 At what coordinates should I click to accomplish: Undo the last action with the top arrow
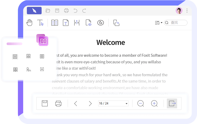click(x=75, y=11)
